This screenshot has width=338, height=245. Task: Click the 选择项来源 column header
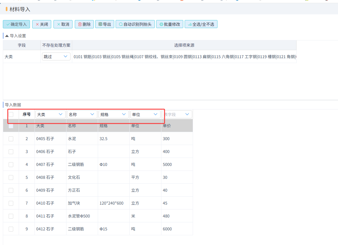click(184, 45)
